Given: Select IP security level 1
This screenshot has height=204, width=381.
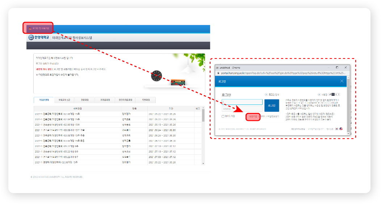Looking at the screenshot, I should [x=333, y=94].
